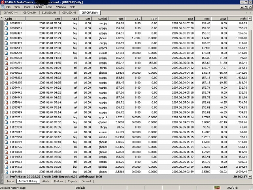Select the GBPCHF,Daily chart tab
Screen dimensions: 253x190
tap(90, 13)
